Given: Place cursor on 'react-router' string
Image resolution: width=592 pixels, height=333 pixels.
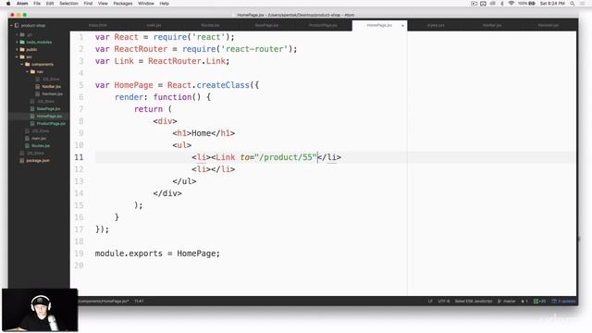Looking at the screenshot, I should click(x=254, y=49).
